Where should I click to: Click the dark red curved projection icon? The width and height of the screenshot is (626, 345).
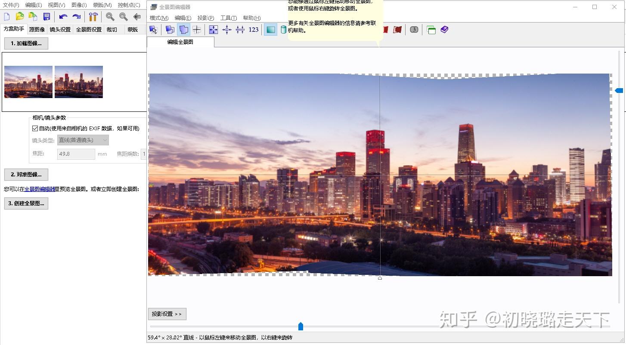[x=397, y=30]
